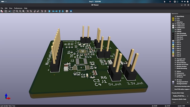Open the Help menu

(26, 8)
